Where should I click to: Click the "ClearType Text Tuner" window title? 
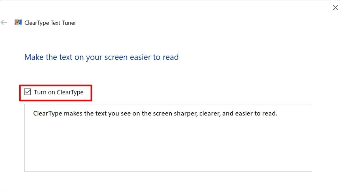point(50,23)
